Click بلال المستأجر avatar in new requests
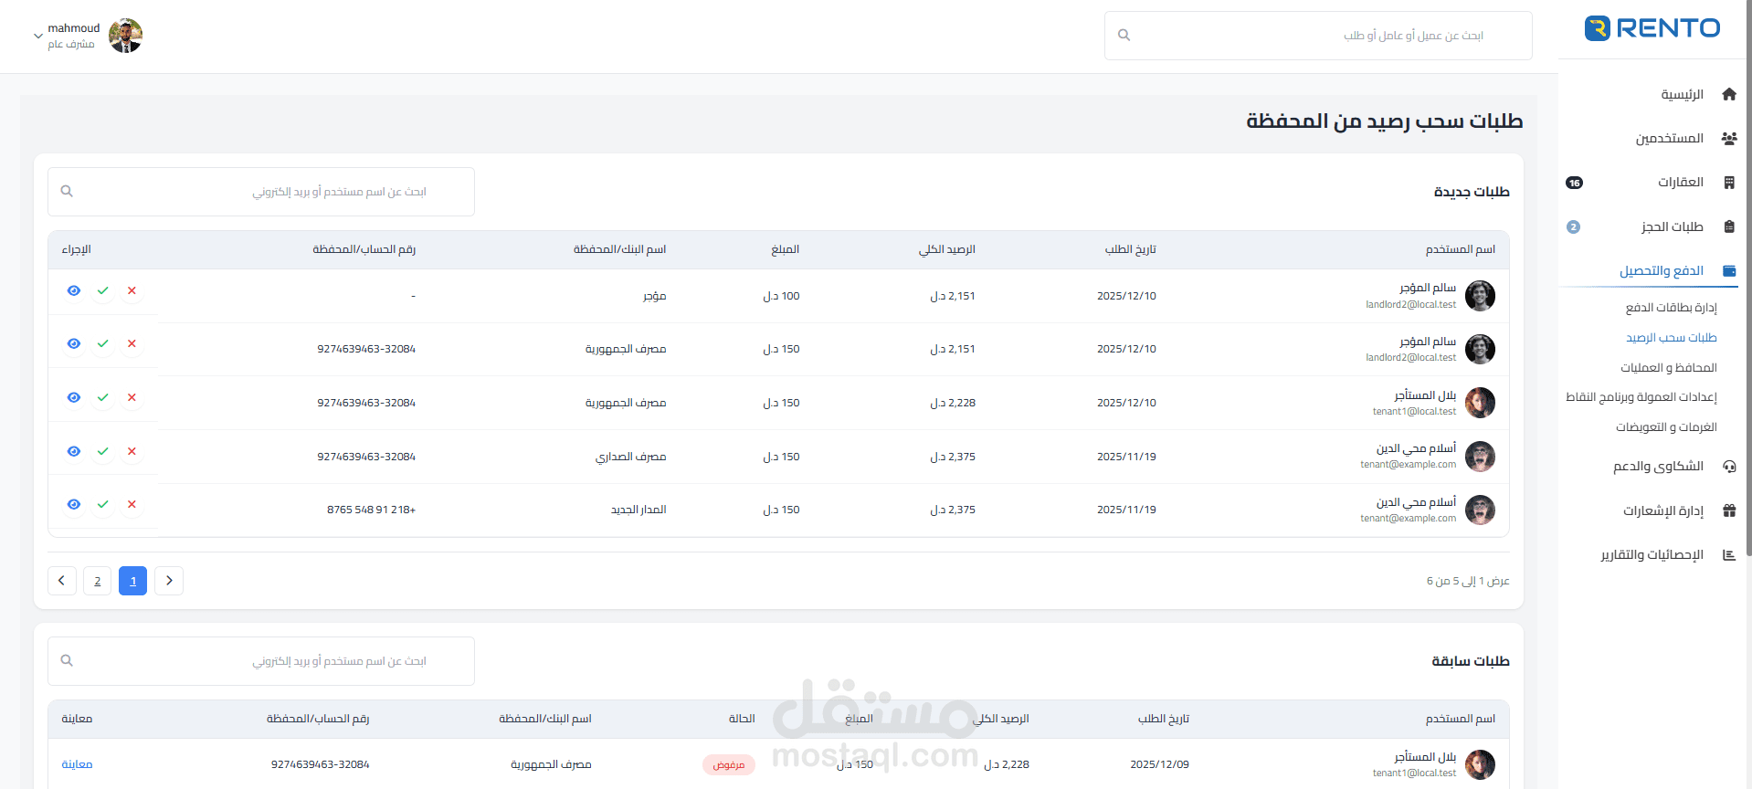The image size is (1752, 789). 1480,403
